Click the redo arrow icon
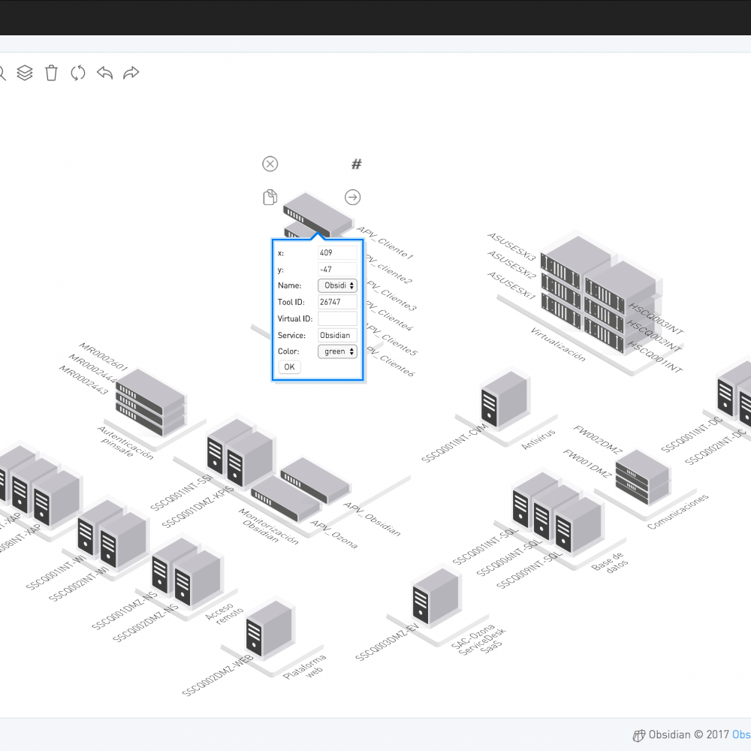Image resolution: width=751 pixels, height=751 pixels. pyautogui.click(x=131, y=73)
